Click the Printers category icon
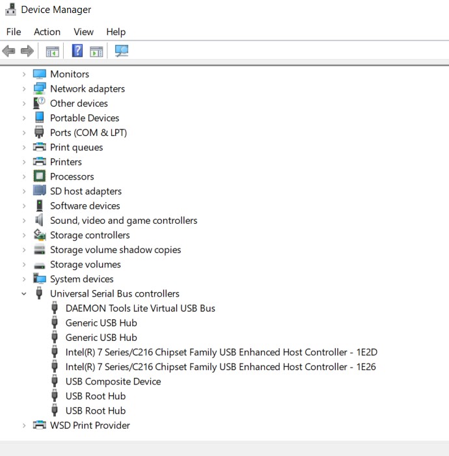The height and width of the screenshot is (456, 449). pos(39,162)
